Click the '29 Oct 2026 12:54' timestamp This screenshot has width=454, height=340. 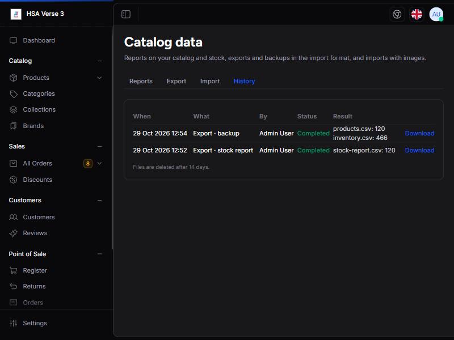pos(160,133)
